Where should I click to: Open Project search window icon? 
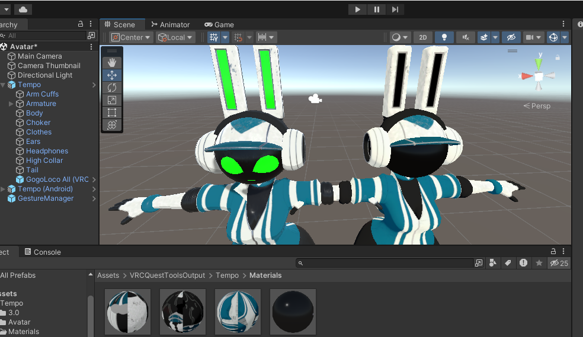pyautogui.click(x=479, y=263)
